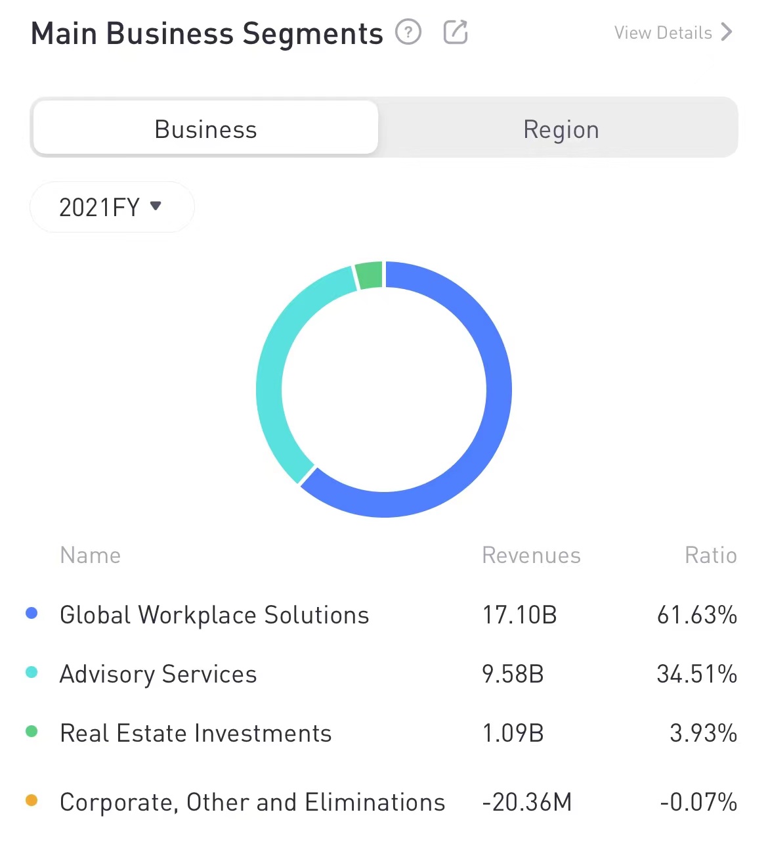Click orange legend dot for Corporate, Other
The width and height of the screenshot is (768, 856).
point(32,800)
